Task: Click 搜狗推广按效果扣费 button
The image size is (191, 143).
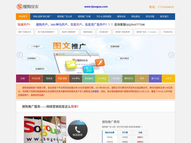Action: coord(123,32)
